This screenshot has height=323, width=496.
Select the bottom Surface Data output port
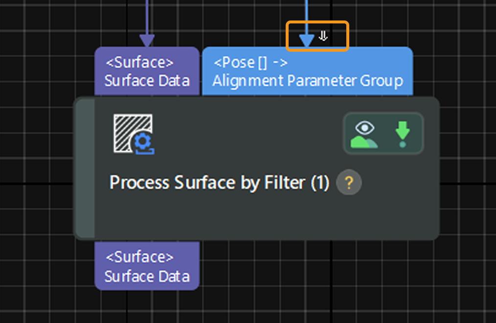(147, 266)
